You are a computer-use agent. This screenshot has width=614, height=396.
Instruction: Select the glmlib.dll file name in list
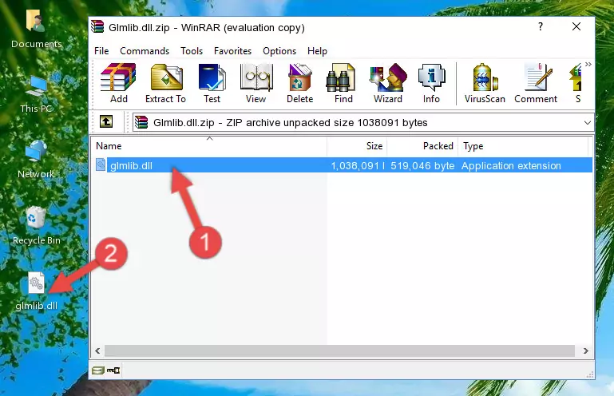(x=131, y=166)
